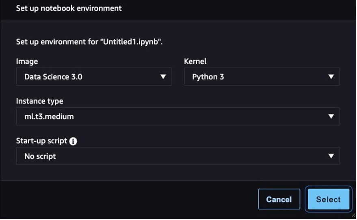Click the "Kernel" field label
The width and height of the screenshot is (357, 220).
click(195, 62)
